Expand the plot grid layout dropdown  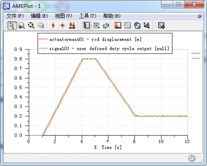[x=96, y=25]
